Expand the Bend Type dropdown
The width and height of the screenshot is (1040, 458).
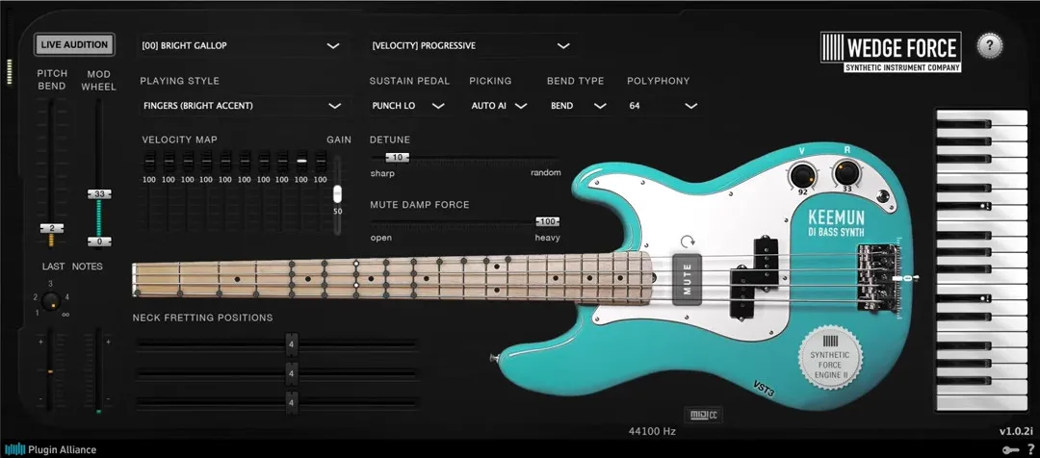coord(578,106)
